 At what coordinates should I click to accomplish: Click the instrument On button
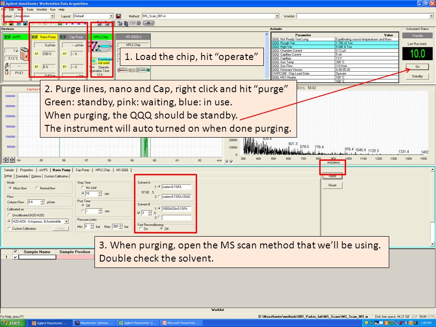pyautogui.click(x=417, y=67)
